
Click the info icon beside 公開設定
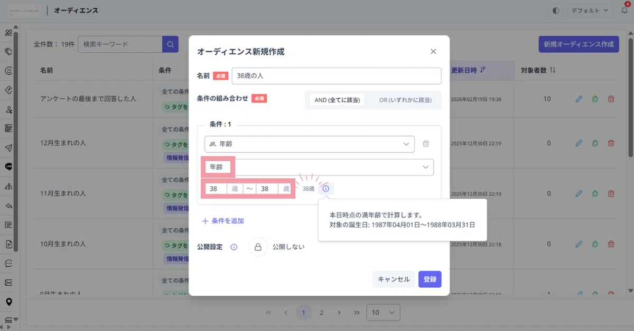[234, 247]
